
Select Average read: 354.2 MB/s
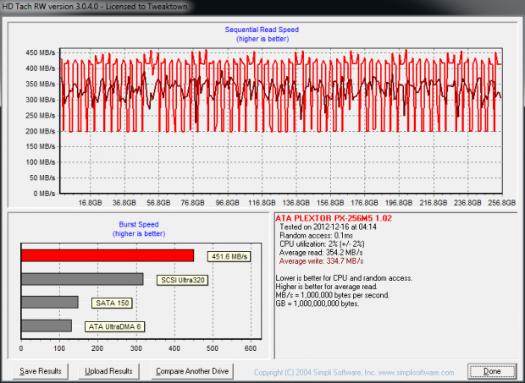click(321, 253)
